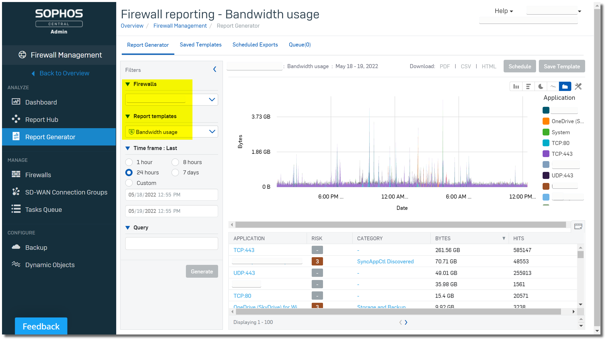Switch chart to horizontal bar view

click(x=528, y=86)
